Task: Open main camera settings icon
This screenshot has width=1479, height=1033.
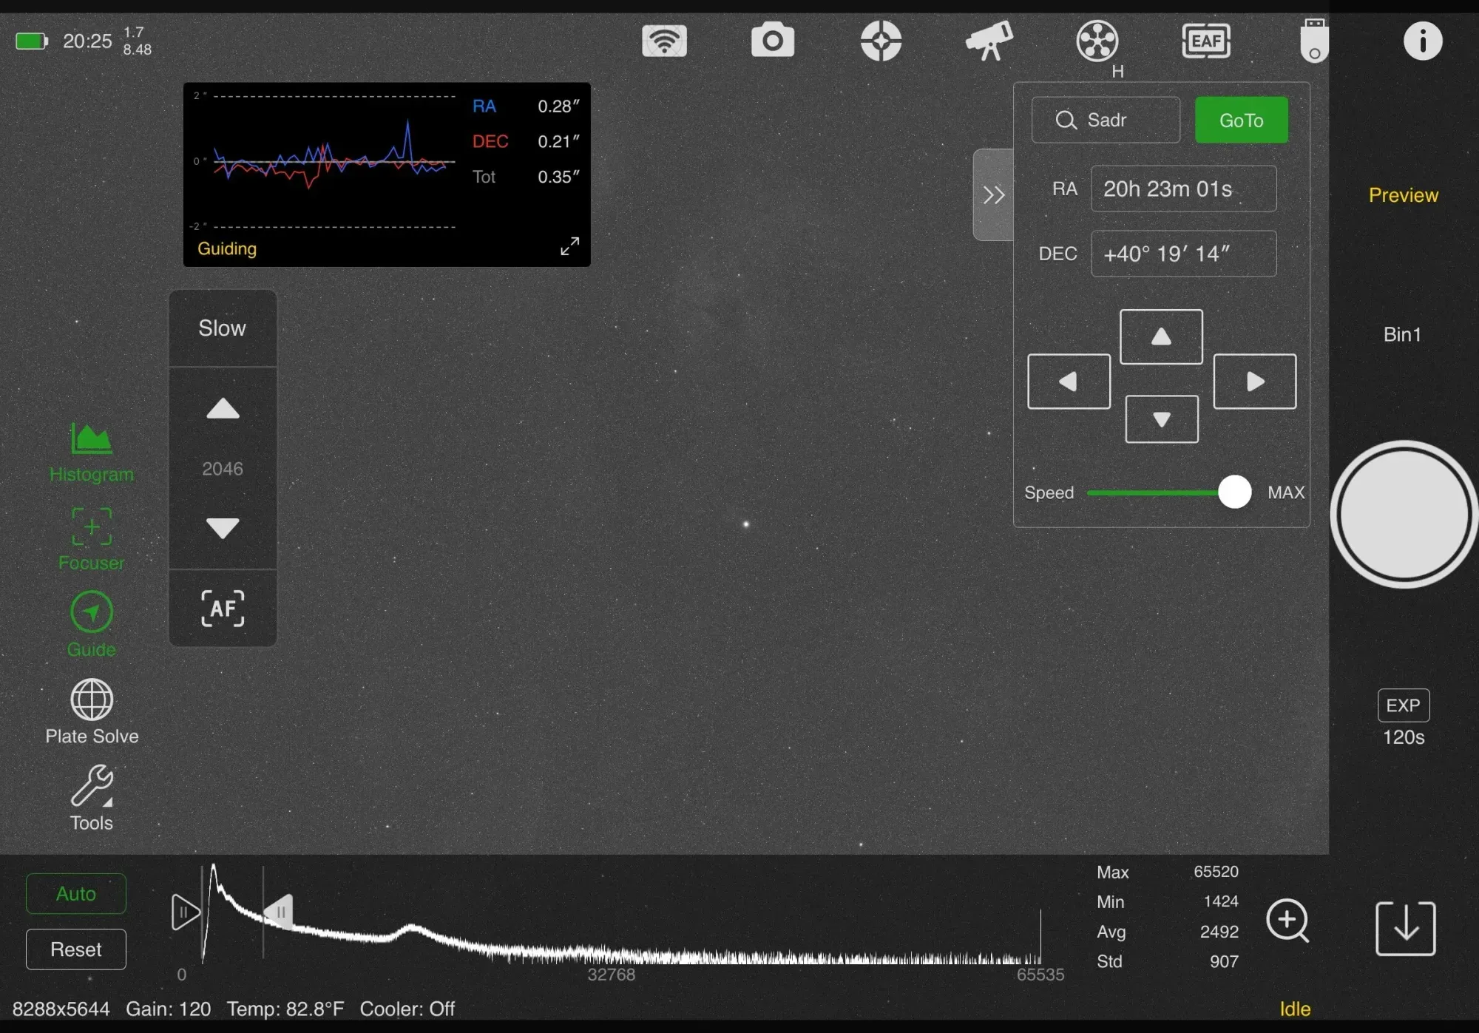Action: tap(772, 41)
